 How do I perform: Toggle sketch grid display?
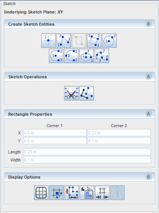coord(41,193)
